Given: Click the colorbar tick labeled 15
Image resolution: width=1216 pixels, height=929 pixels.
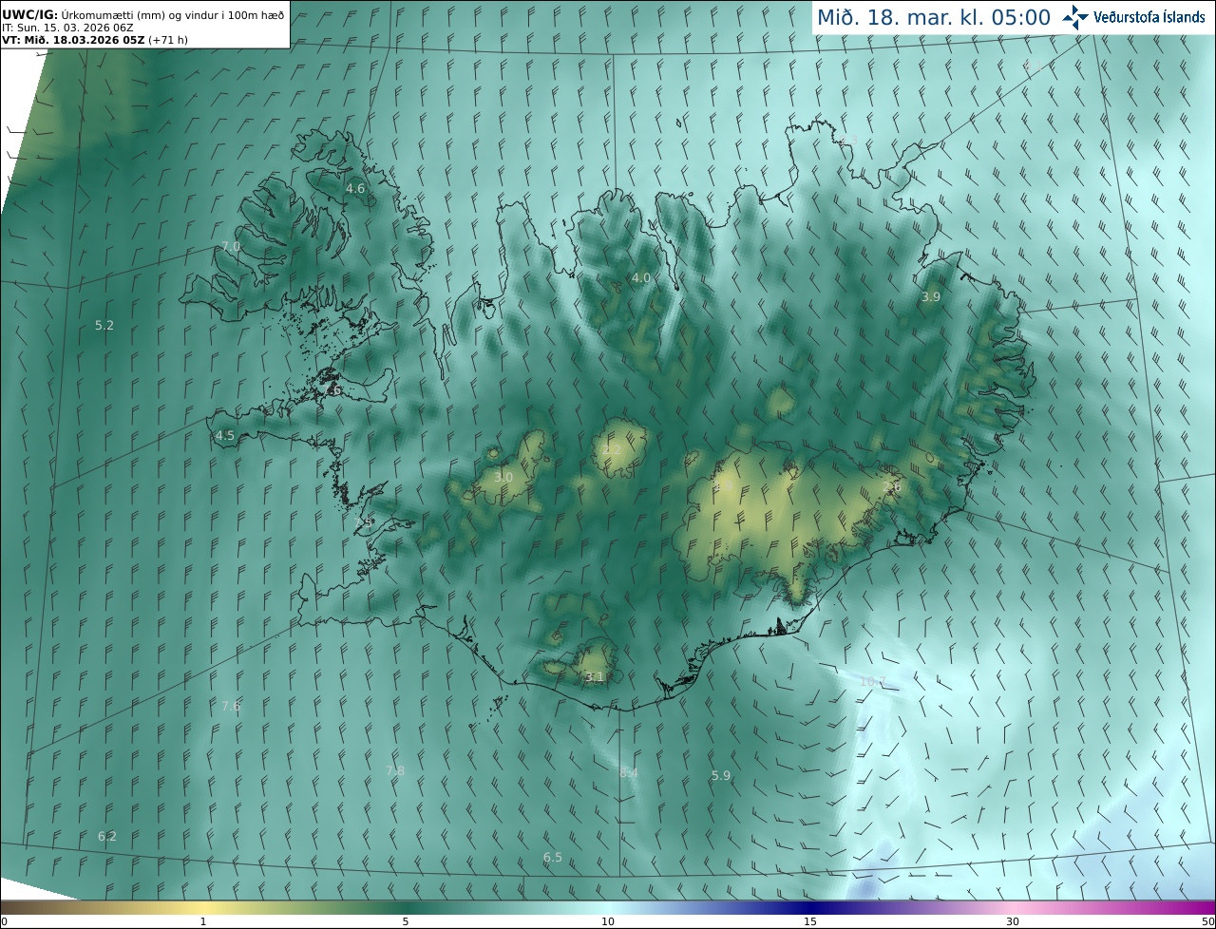Looking at the screenshot, I should click(x=810, y=921).
